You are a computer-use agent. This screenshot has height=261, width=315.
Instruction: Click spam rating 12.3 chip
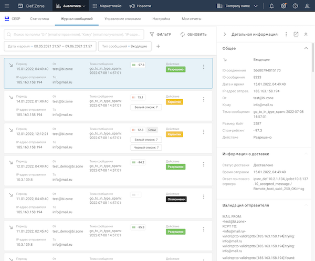[x=138, y=130]
